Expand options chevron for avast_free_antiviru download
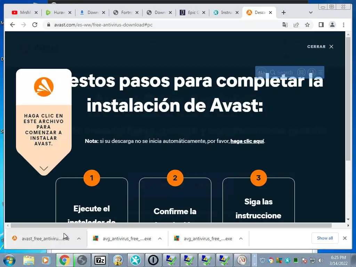The image size is (356, 267). (79, 238)
